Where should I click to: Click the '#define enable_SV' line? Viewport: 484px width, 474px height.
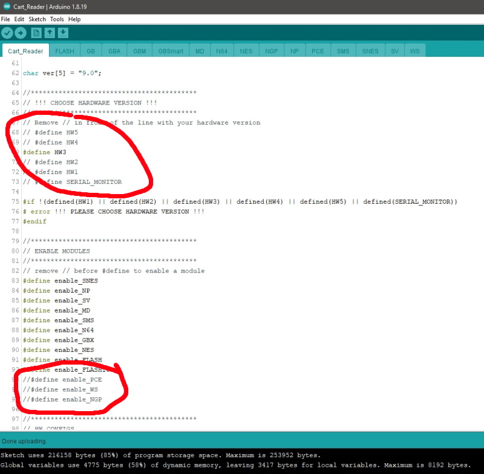click(x=56, y=300)
